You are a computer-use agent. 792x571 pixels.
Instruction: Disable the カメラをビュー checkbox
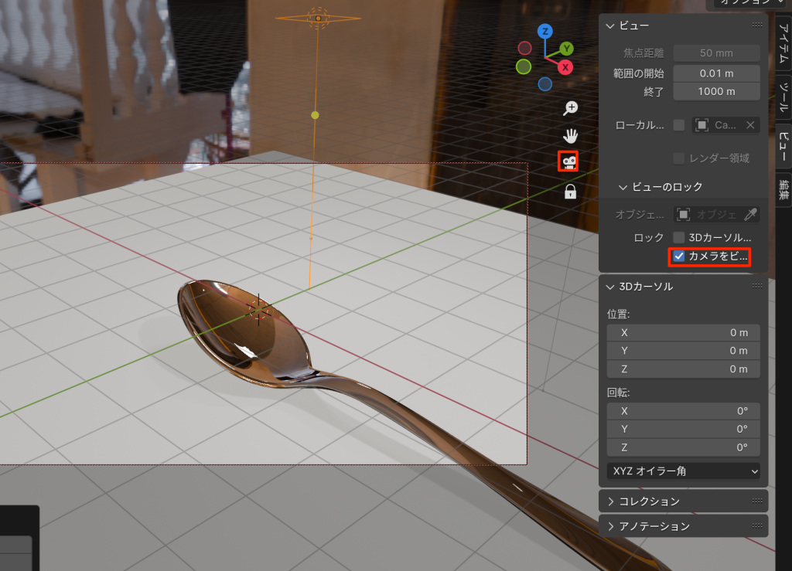click(x=679, y=257)
